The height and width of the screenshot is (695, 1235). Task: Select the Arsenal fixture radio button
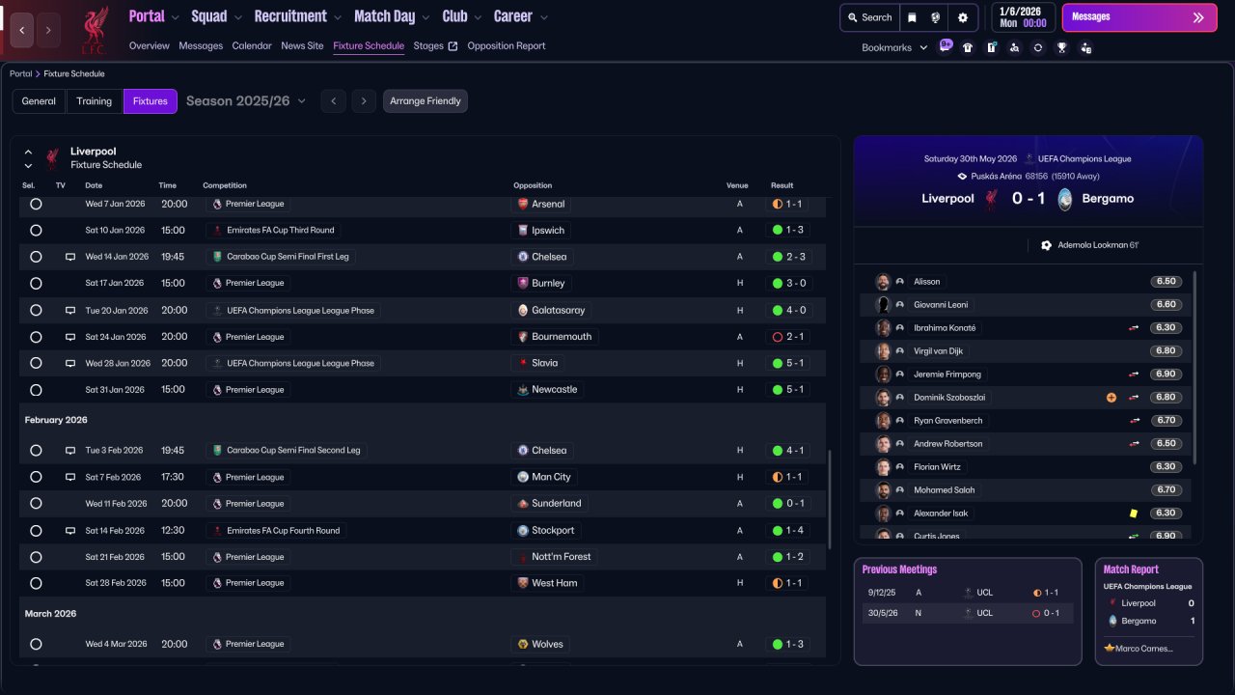pos(36,204)
